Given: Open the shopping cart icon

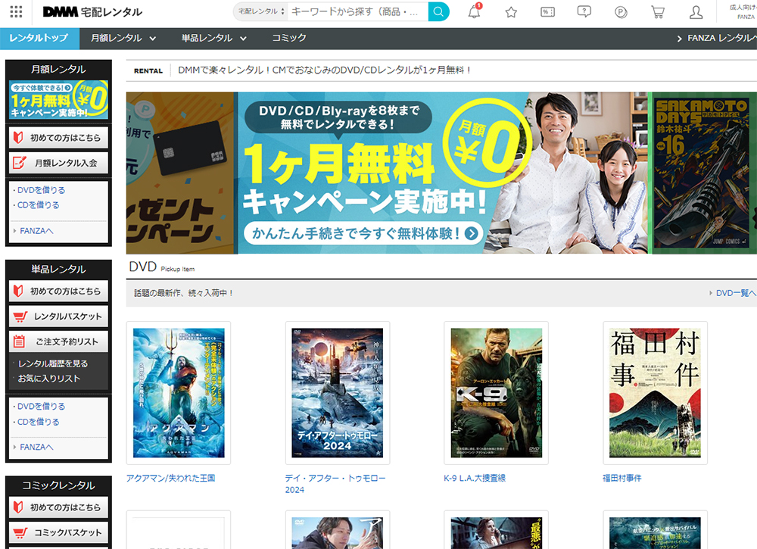Looking at the screenshot, I should [658, 12].
